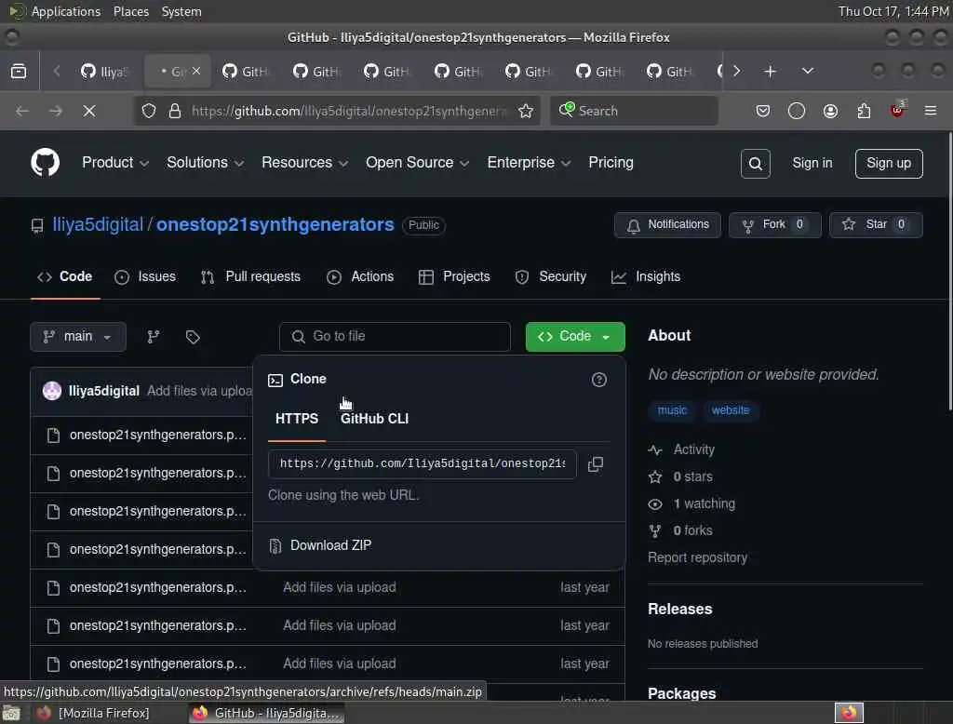Click the clone URL text field
This screenshot has width=953, height=724.
[x=422, y=464]
